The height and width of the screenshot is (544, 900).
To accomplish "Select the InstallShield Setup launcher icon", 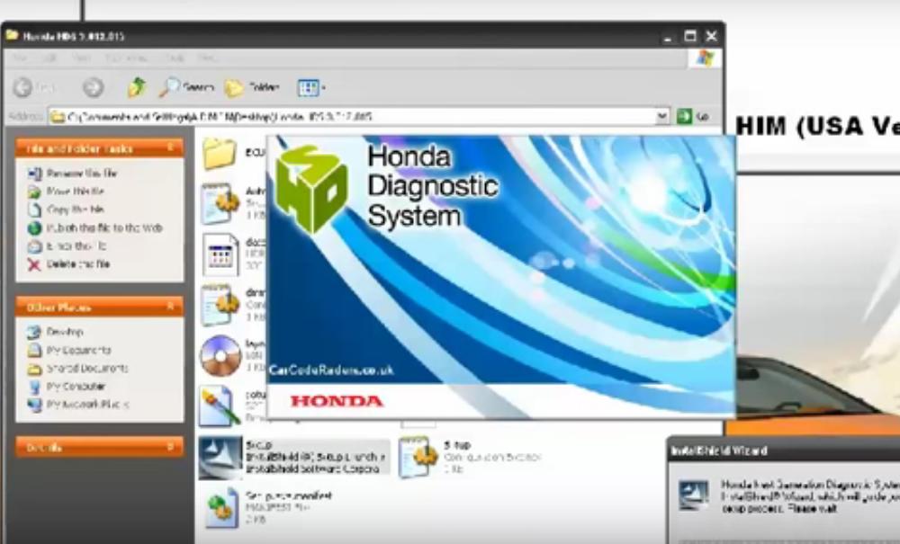I will pos(220,457).
